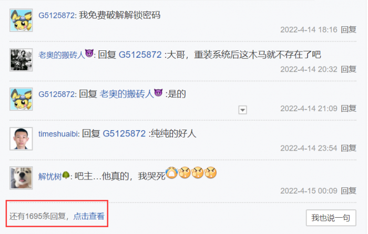Open 老奥的搬砖人 profile name link
Viewport: 368px width, 234px height.
click(62, 55)
